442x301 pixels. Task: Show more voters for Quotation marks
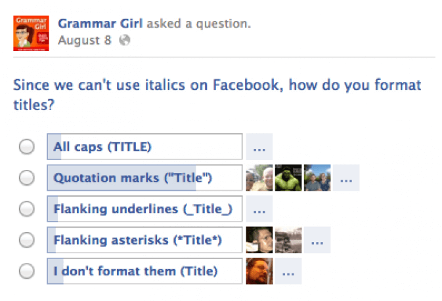point(346,178)
